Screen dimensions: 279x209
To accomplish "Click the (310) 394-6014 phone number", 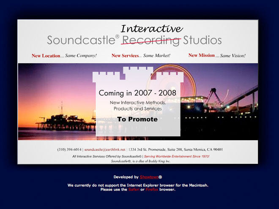I will click(x=69, y=149).
